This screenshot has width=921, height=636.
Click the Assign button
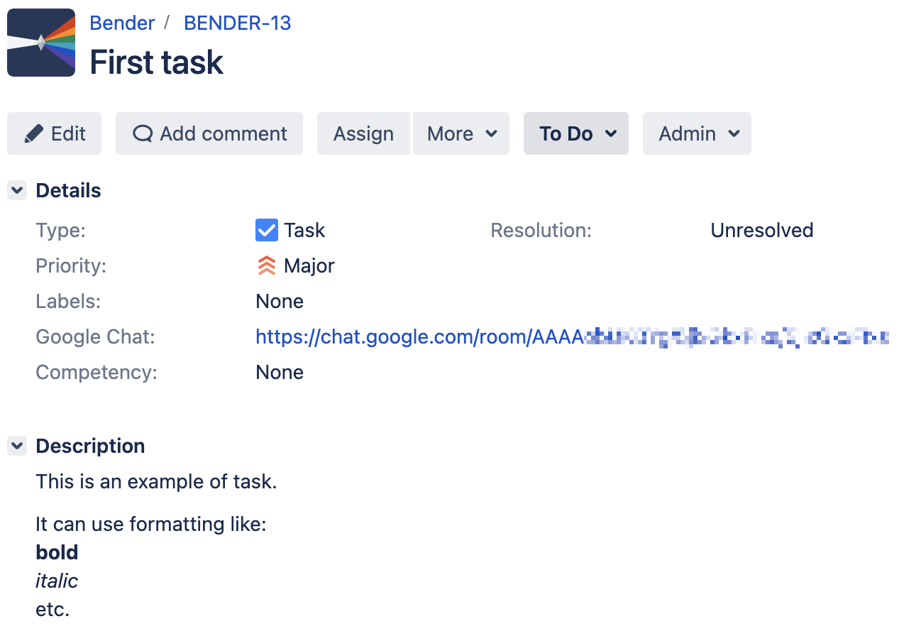[363, 133]
